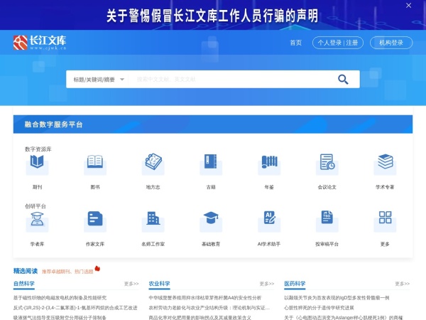Expand 更多>> next to 自然科学
426x320 pixels.
pos(131,284)
